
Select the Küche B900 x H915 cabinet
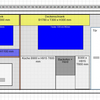(38, 73)
